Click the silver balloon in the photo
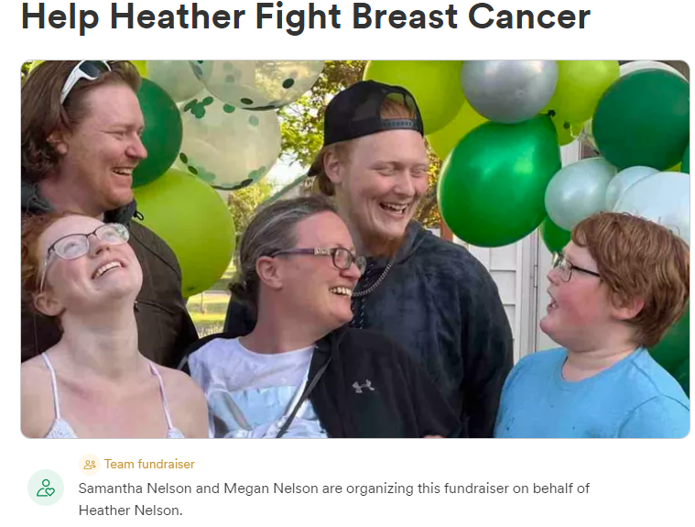 click(509, 91)
